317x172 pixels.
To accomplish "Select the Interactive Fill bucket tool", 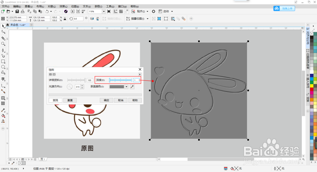I will [3, 116].
